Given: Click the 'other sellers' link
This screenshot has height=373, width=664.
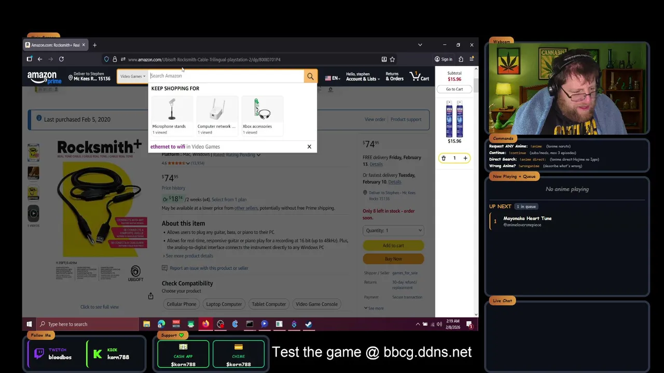Looking at the screenshot, I should (x=246, y=208).
